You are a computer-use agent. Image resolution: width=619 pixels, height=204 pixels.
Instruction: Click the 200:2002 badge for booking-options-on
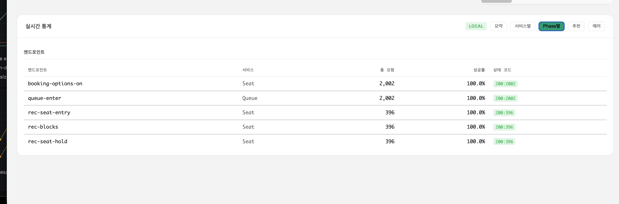coord(505,84)
